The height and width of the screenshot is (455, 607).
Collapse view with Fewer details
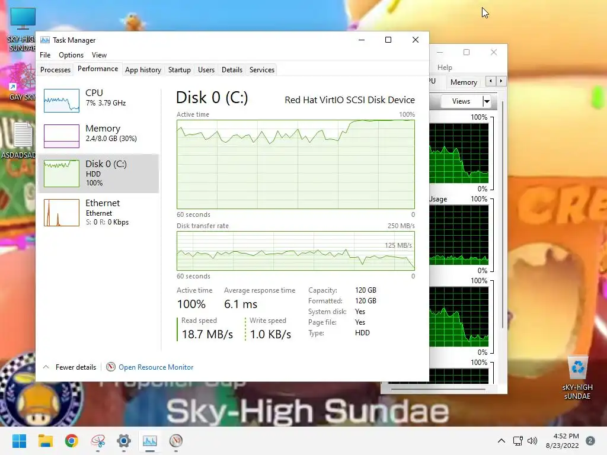(x=70, y=367)
